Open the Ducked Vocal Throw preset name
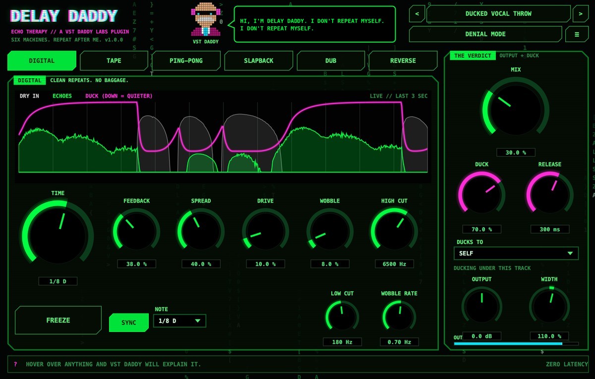Image resolution: width=595 pixels, height=379 pixels. click(x=498, y=14)
